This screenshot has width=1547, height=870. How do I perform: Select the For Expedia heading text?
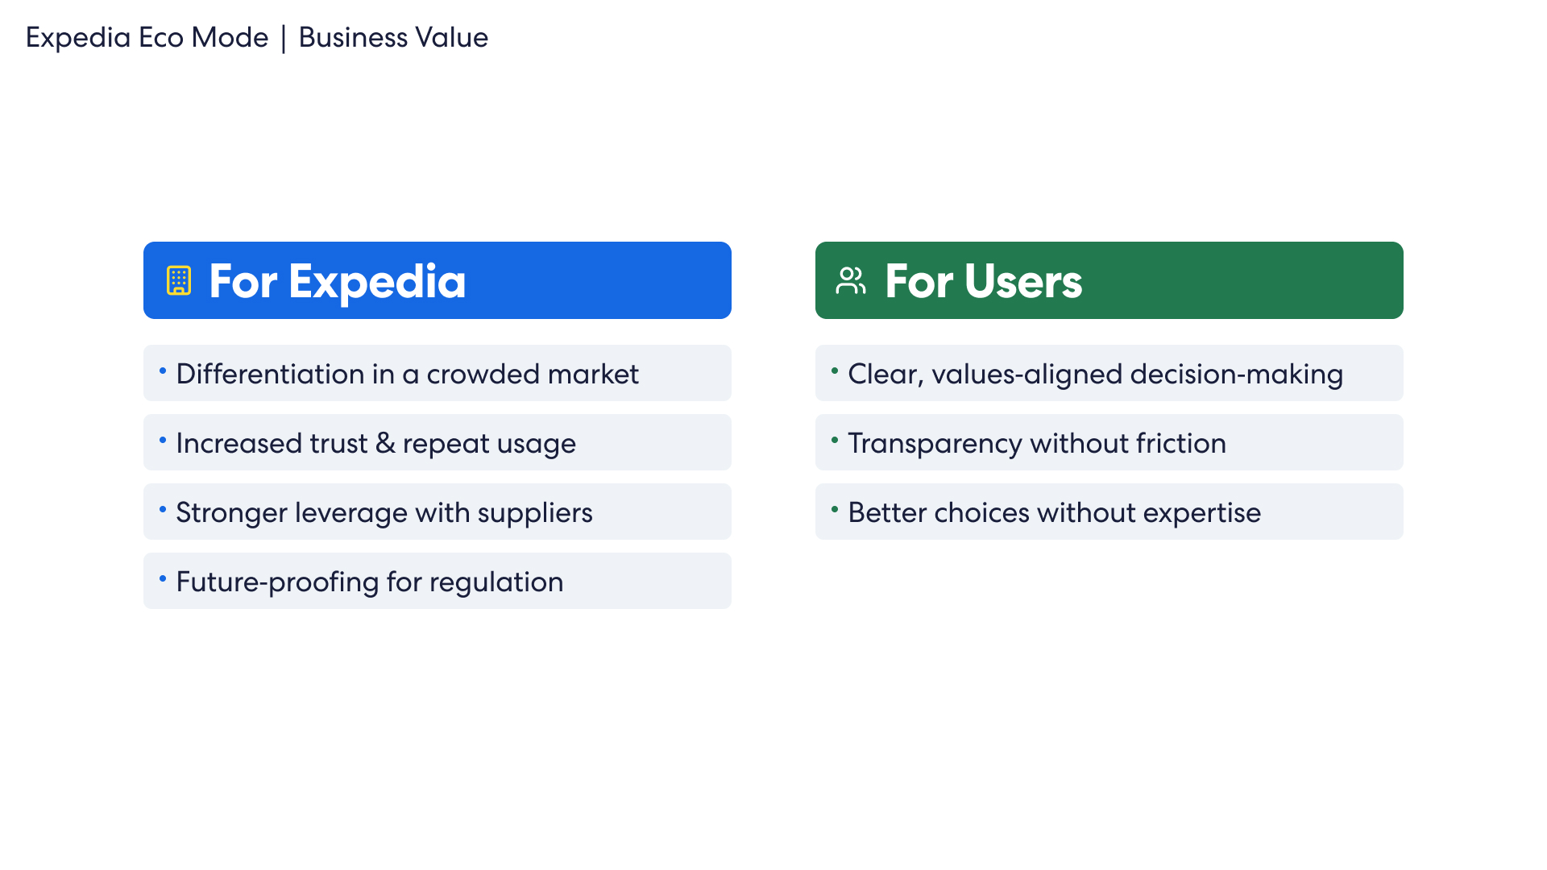point(337,281)
